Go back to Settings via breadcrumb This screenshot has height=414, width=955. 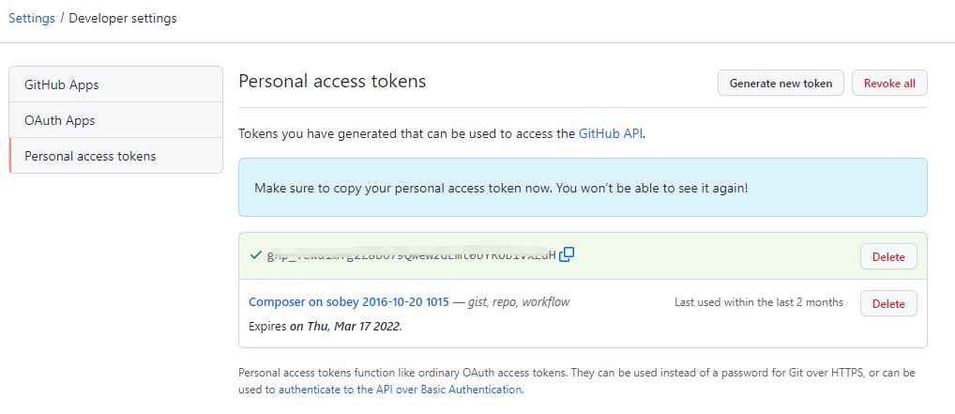[32, 18]
